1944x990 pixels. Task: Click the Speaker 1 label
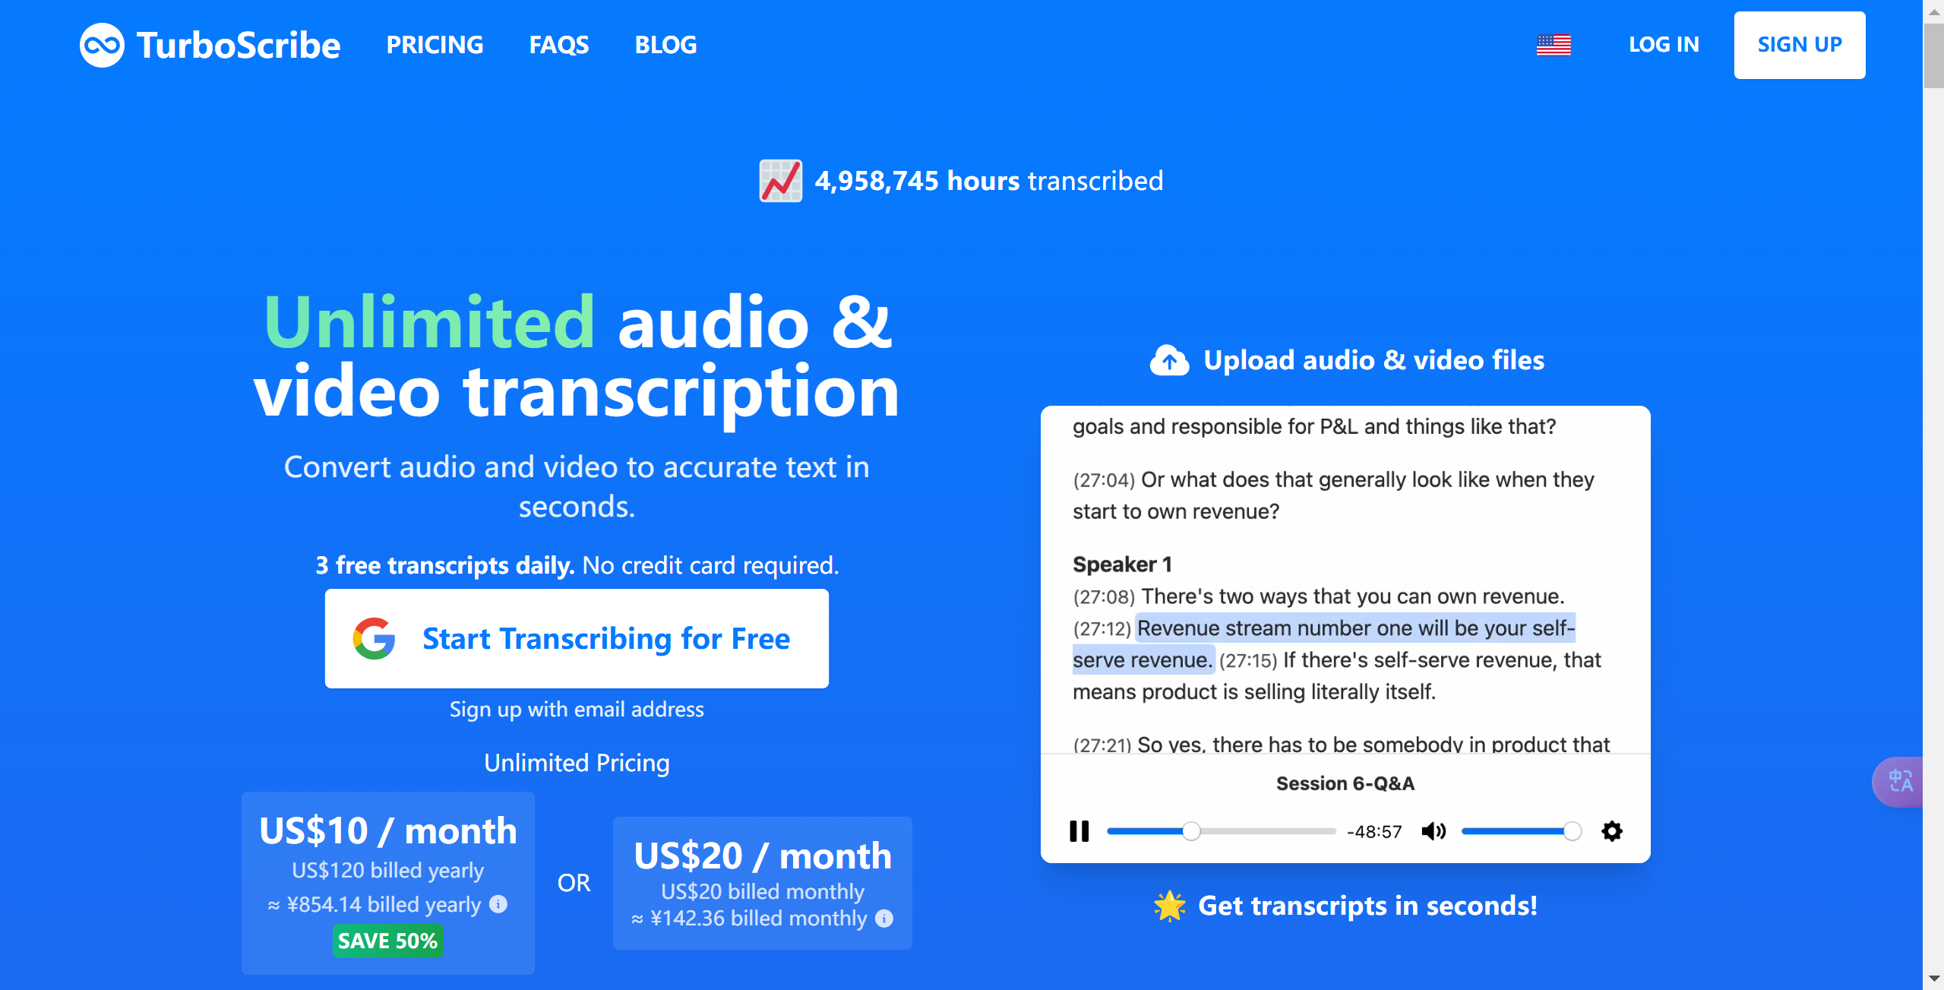tap(1122, 565)
